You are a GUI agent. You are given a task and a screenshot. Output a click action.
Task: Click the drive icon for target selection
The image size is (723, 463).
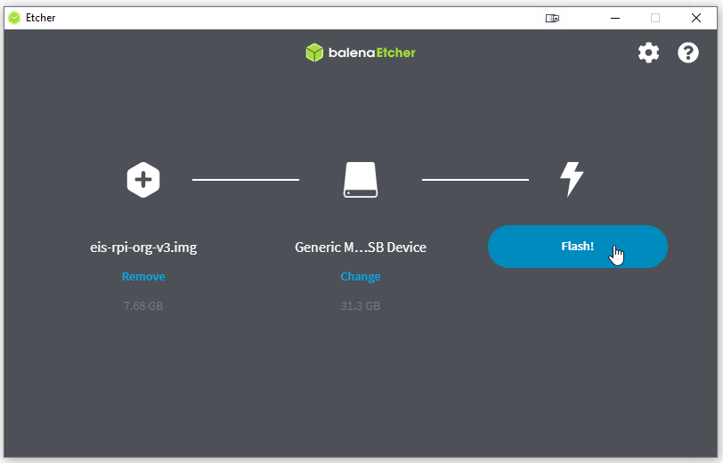tap(361, 180)
